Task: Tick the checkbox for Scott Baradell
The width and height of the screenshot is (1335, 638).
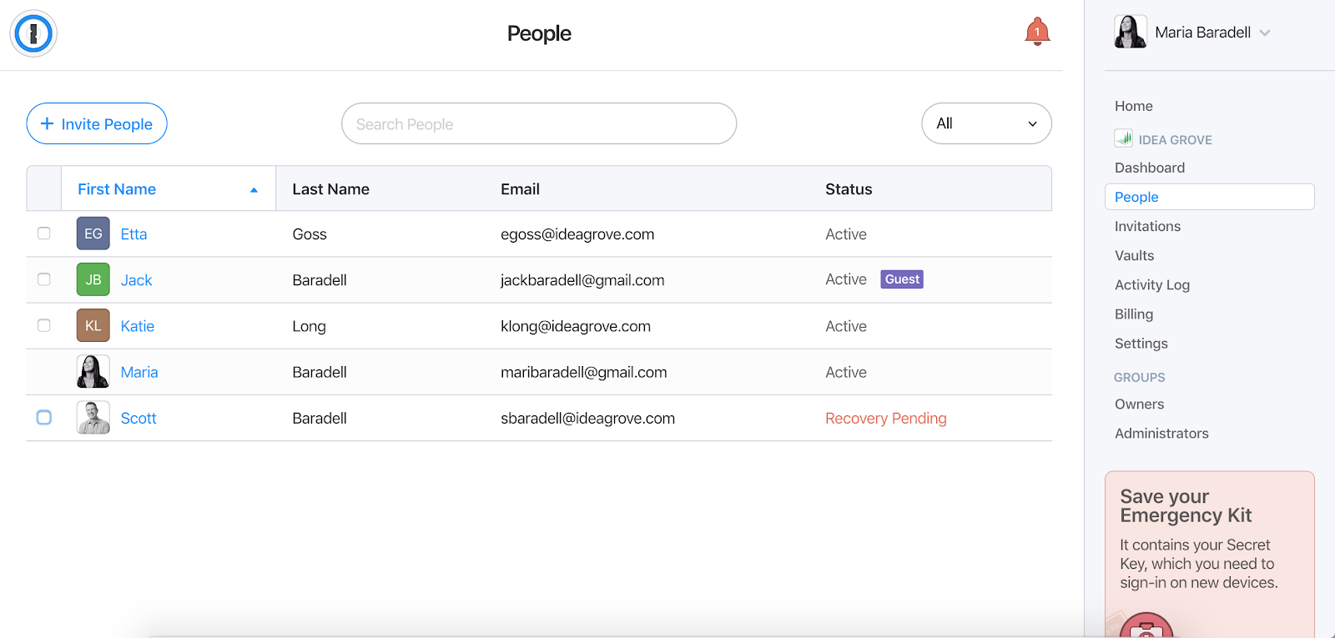Action: tap(44, 417)
